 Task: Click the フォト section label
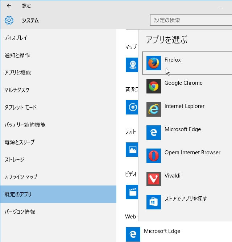click(x=130, y=132)
